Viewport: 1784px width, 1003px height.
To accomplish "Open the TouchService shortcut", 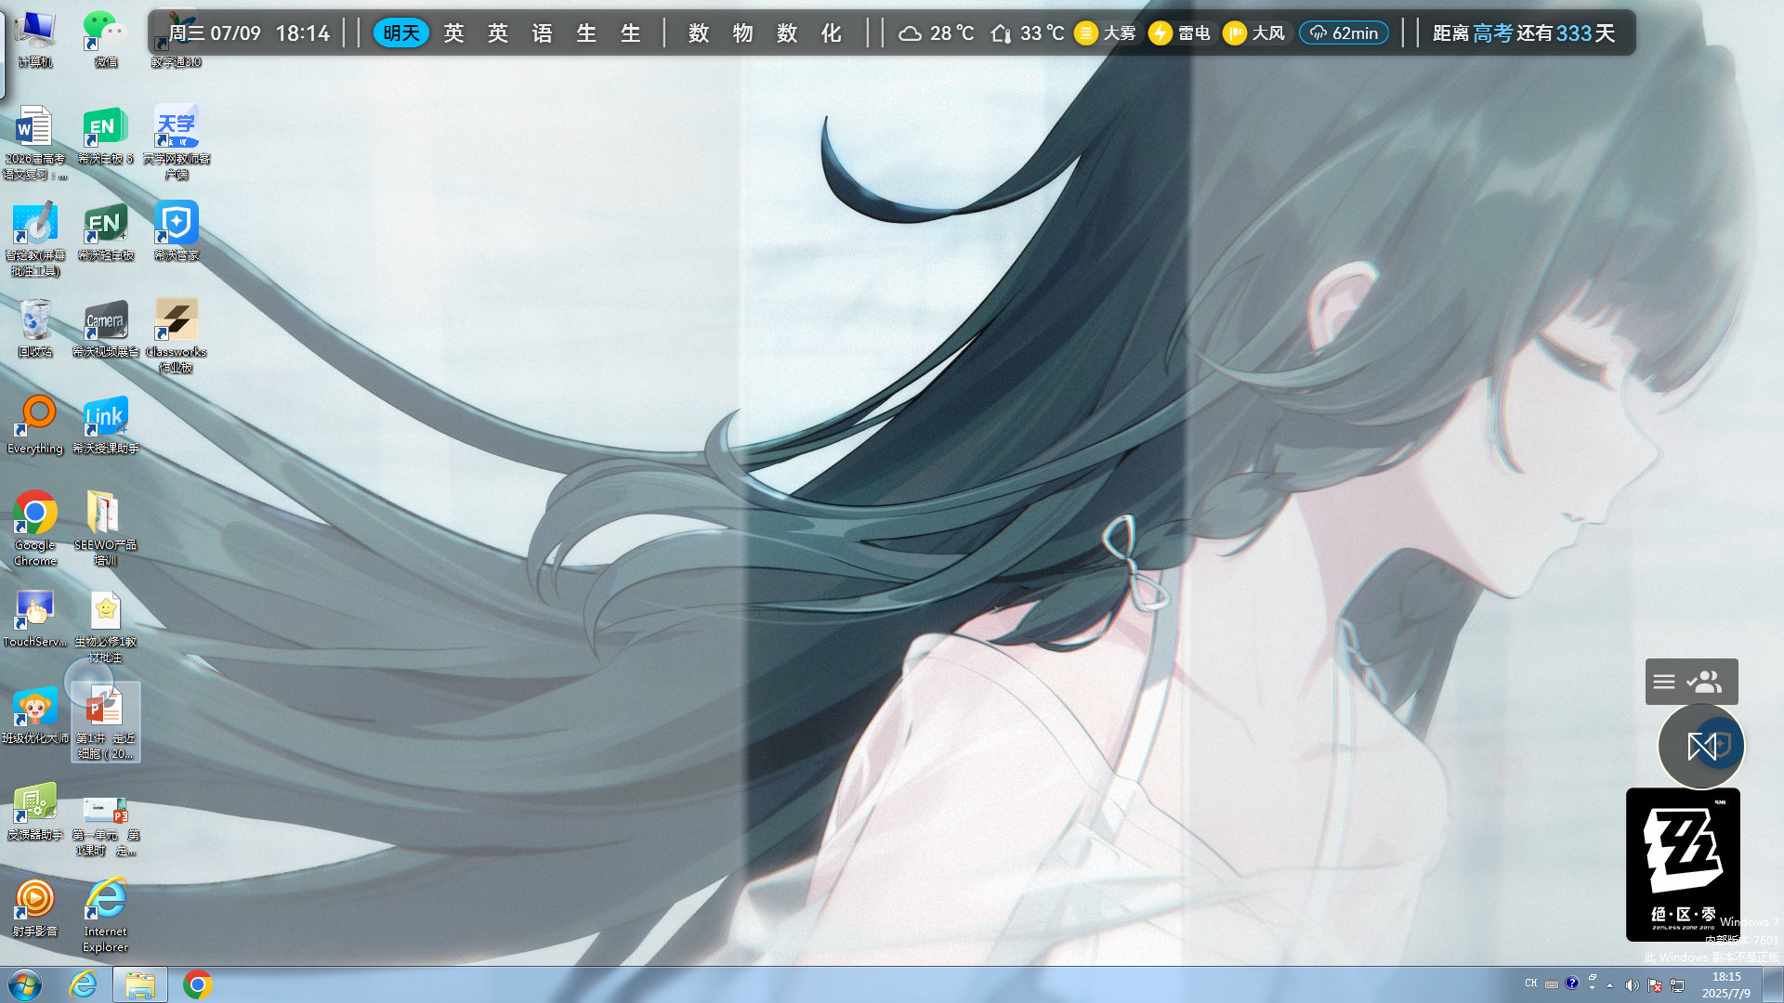I will 34,619.
